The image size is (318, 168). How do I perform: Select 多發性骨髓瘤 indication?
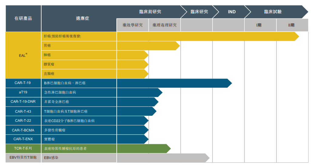click(79, 130)
